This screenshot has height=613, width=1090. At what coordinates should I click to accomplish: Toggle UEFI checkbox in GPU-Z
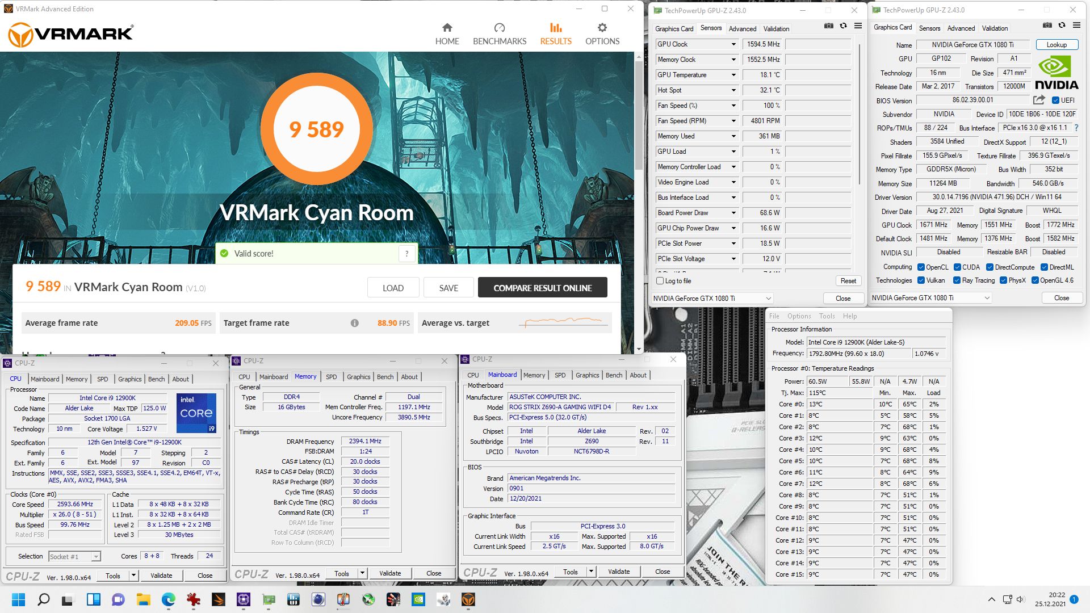(x=1055, y=100)
